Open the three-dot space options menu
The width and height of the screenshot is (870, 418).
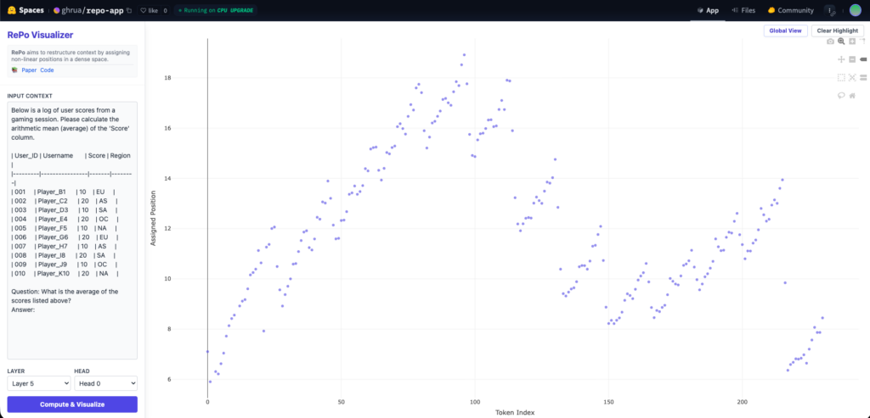point(829,10)
